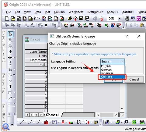Click the Scatter plot icon
146x132 pixels.
tap(30, 122)
